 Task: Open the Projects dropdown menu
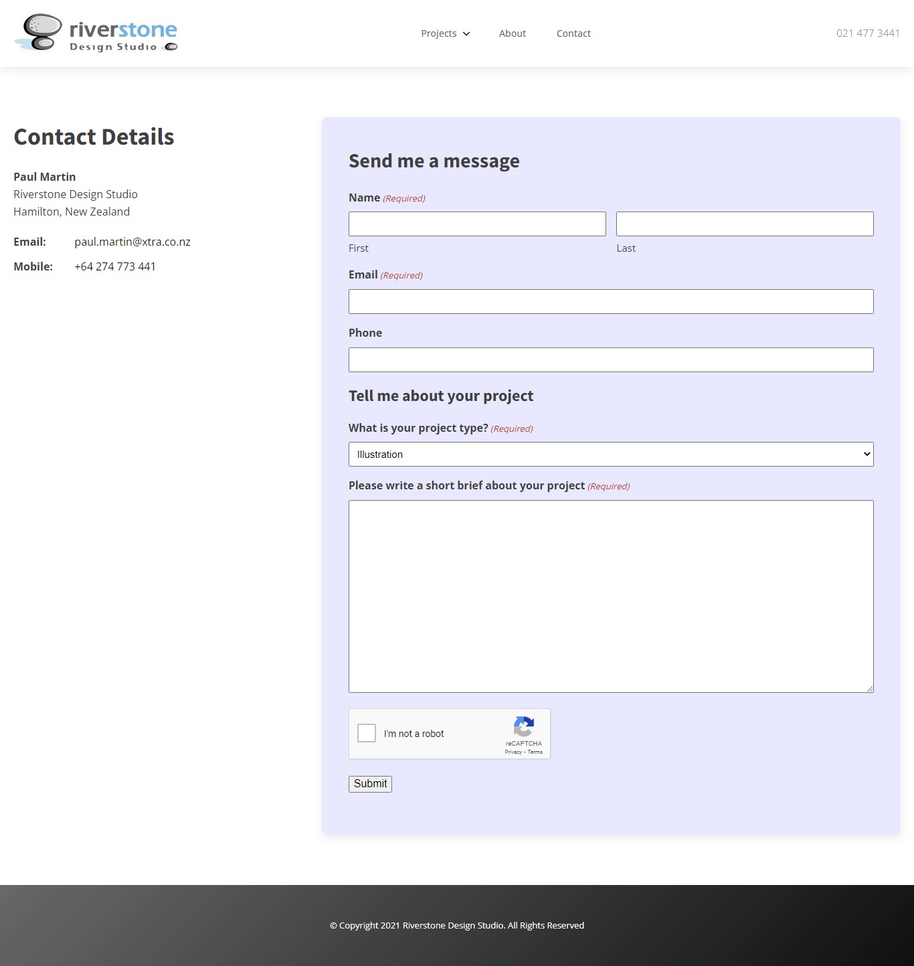coord(439,33)
